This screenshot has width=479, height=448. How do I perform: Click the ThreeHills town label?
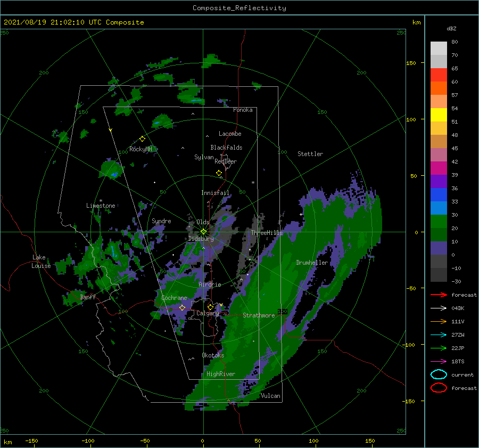coord(267,233)
